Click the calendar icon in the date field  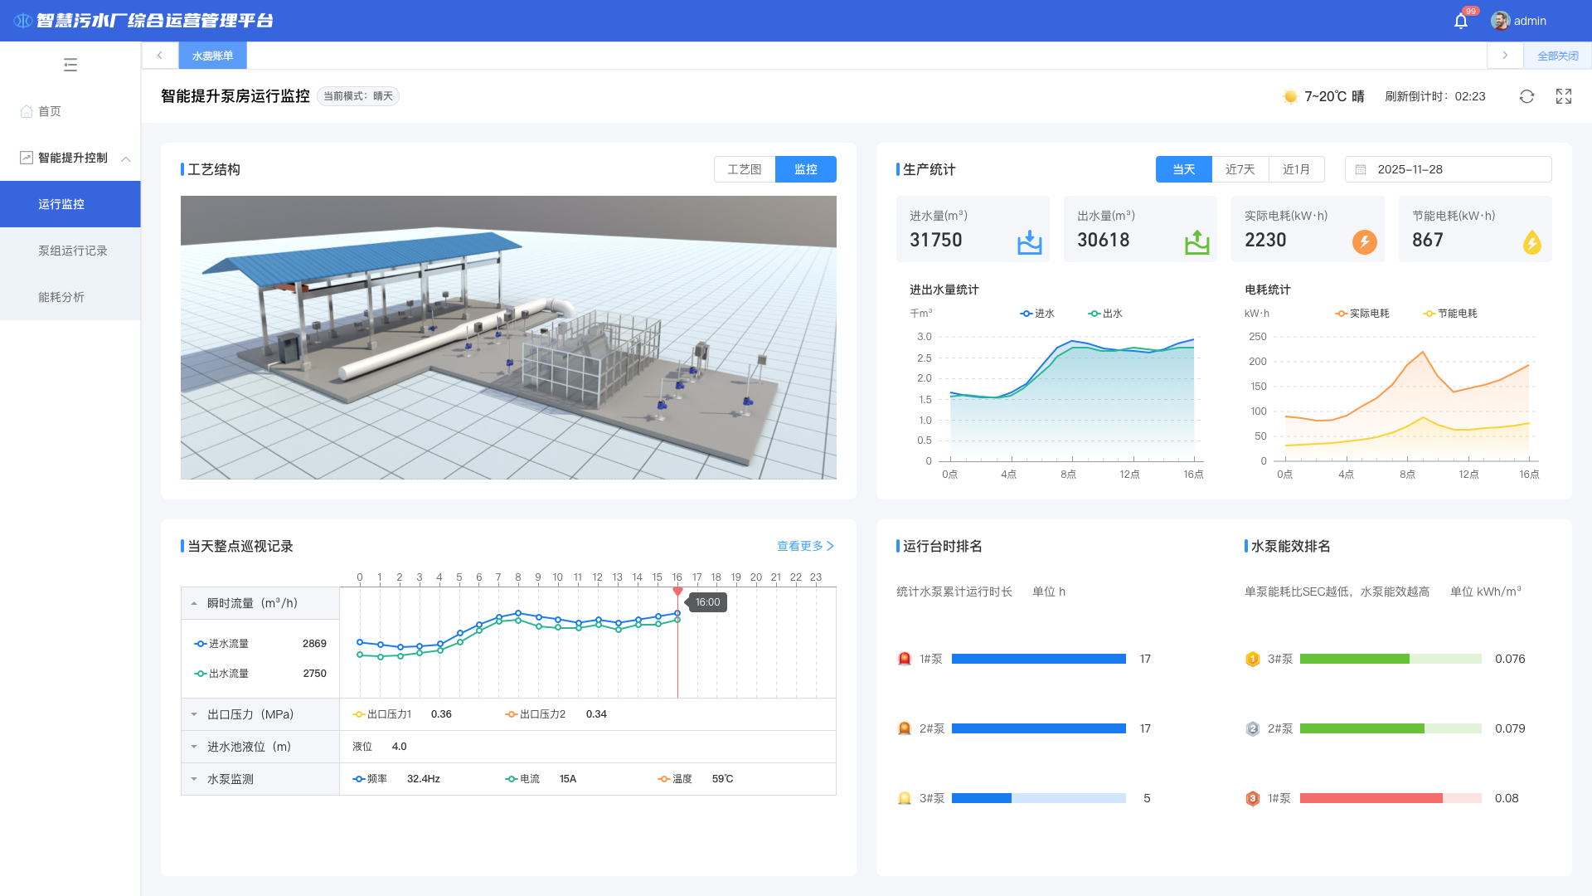click(1361, 169)
